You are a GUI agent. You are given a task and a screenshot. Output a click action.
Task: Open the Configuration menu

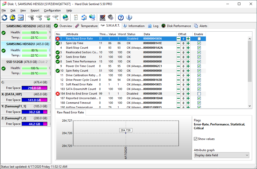pos(52,10)
